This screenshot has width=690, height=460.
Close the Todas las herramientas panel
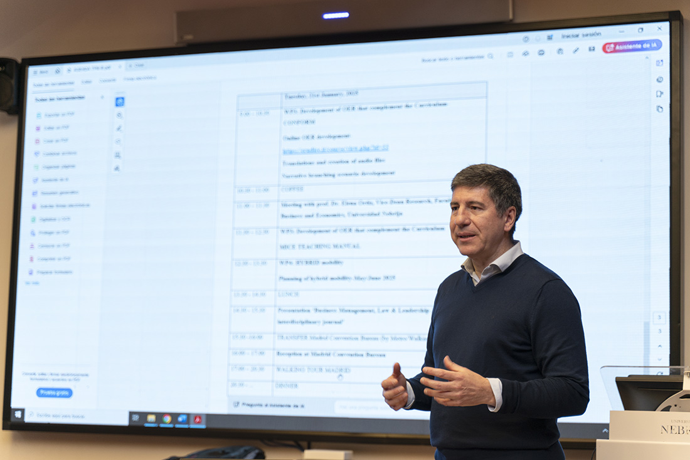tap(102, 98)
